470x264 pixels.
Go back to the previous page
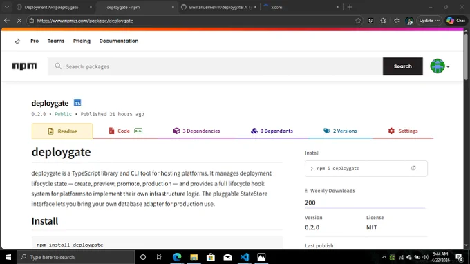tap(7, 21)
